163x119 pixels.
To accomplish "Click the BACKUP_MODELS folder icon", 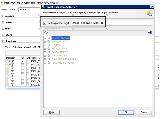I will 49,38.
